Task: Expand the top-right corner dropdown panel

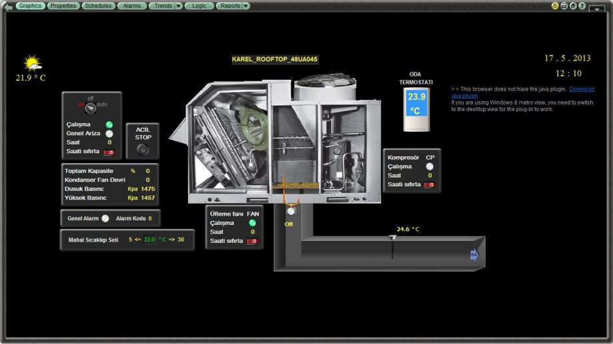Action: coord(596,9)
